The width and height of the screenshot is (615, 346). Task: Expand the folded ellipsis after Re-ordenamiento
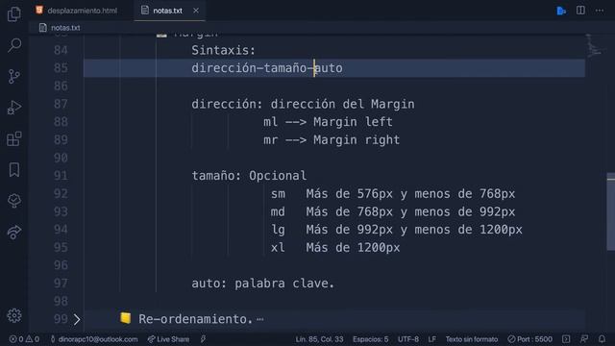[x=260, y=319]
